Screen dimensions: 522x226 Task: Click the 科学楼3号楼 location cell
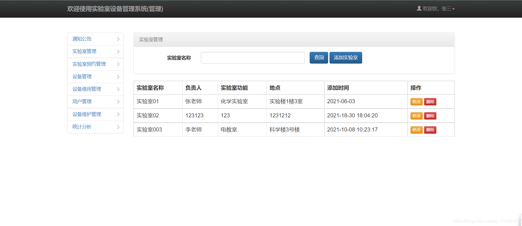tap(295, 130)
